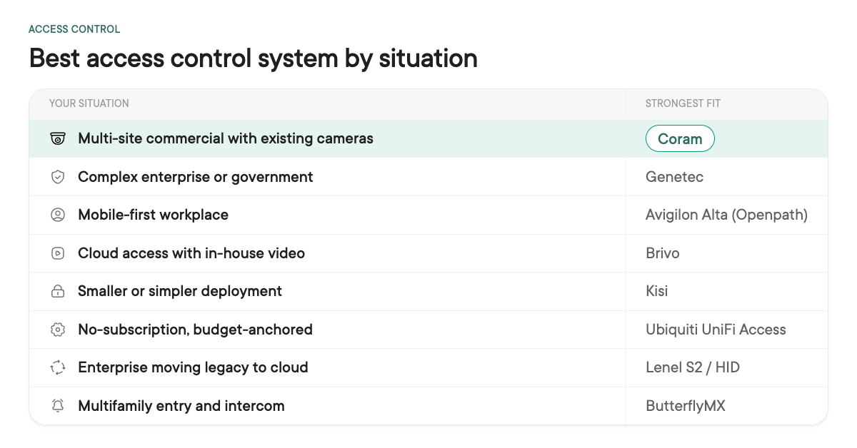857x448 pixels.
Task: Click the Kisi recommendation
Action: click(x=656, y=291)
